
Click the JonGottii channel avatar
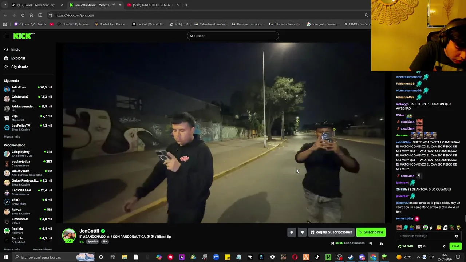69,235
